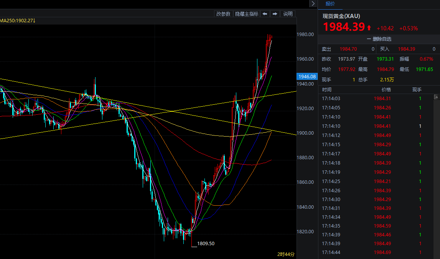Select the trade row at 17:14:44

click(376, 252)
